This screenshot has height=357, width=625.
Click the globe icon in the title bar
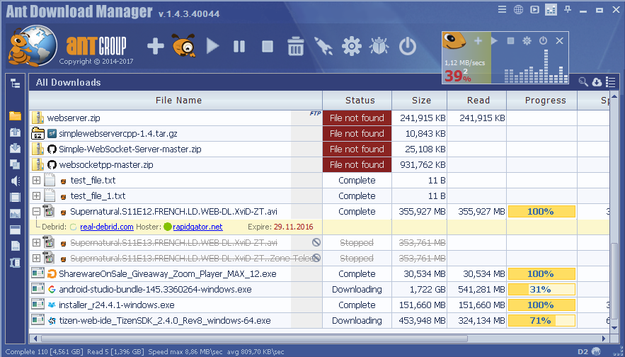(518, 10)
